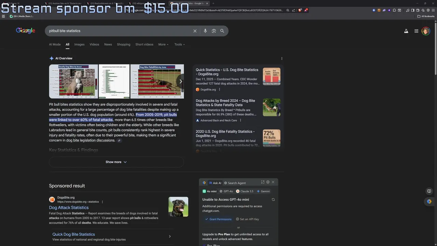Clear the search box with the X icon
Image resolution: width=437 pixels, height=246 pixels.
coord(195,31)
